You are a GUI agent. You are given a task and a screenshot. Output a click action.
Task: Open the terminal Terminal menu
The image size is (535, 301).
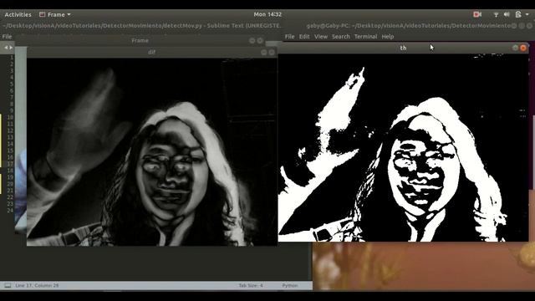pyautogui.click(x=365, y=37)
